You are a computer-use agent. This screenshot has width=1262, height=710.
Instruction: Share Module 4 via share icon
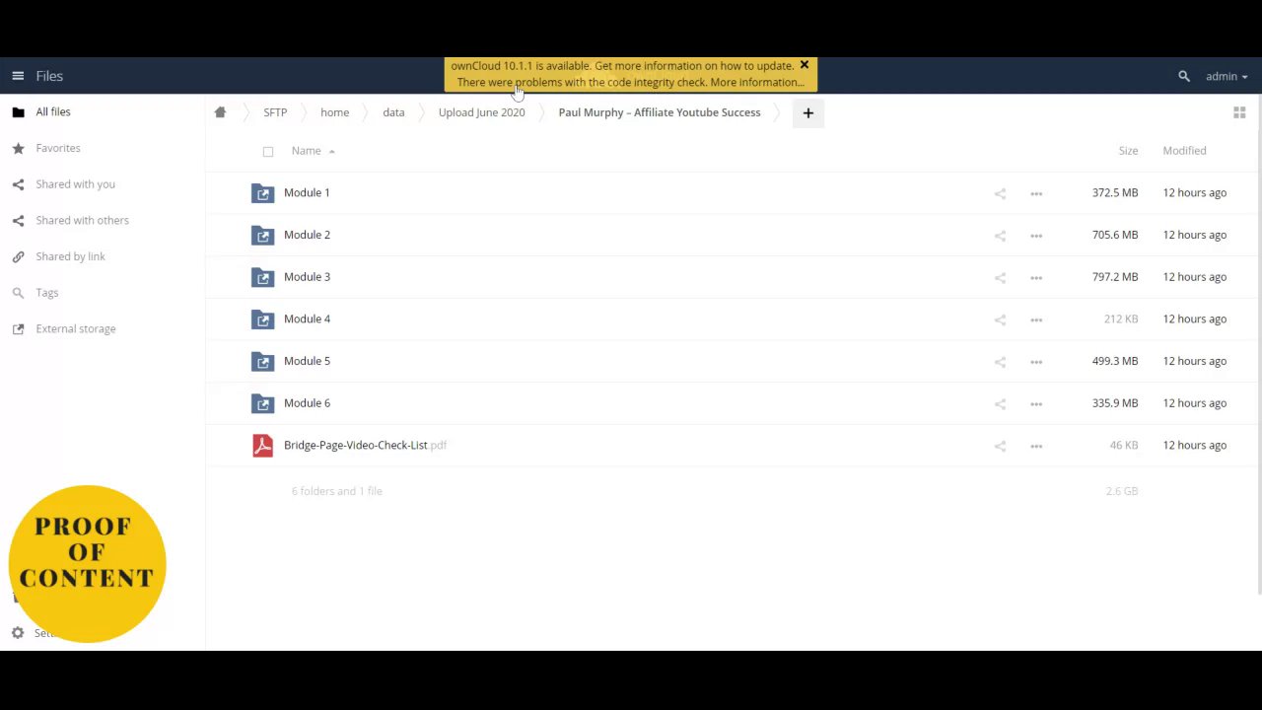tap(1000, 320)
